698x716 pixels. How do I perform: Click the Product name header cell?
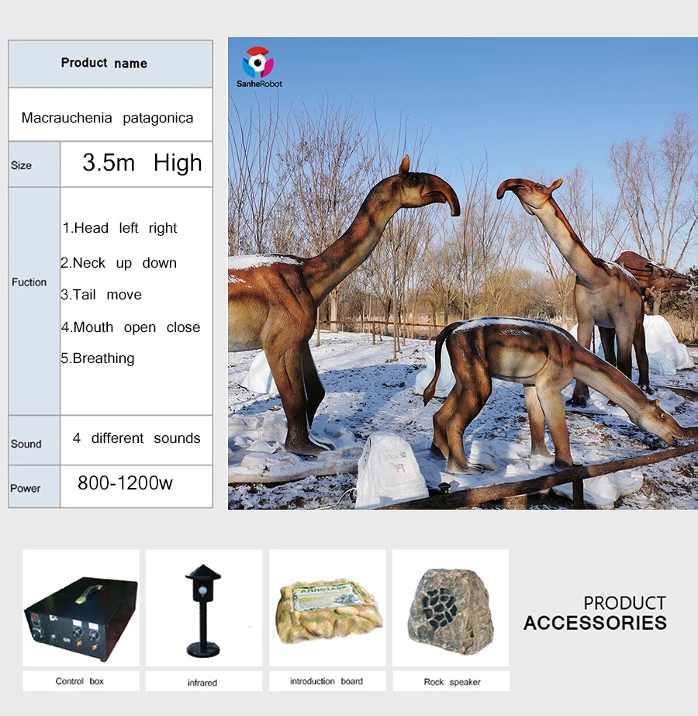pos(104,64)
